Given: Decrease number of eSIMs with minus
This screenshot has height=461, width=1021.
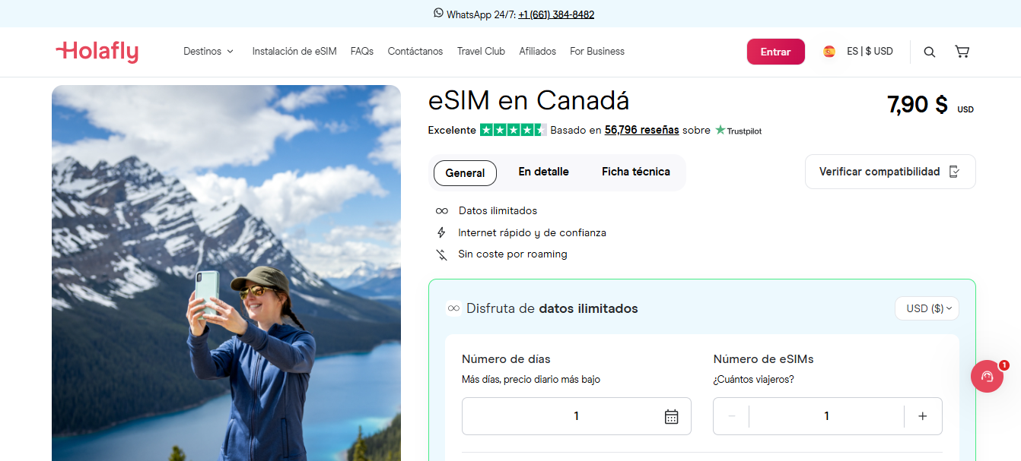Looking at the screenshot, I should click(732, 416).
